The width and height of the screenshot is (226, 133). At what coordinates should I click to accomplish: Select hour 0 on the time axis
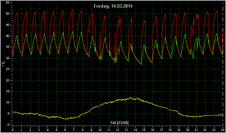[x=13, y=130]
